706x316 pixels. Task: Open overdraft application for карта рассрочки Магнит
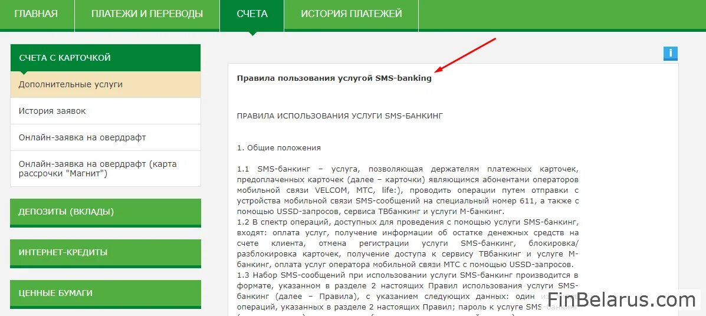(x=106, y=169)
